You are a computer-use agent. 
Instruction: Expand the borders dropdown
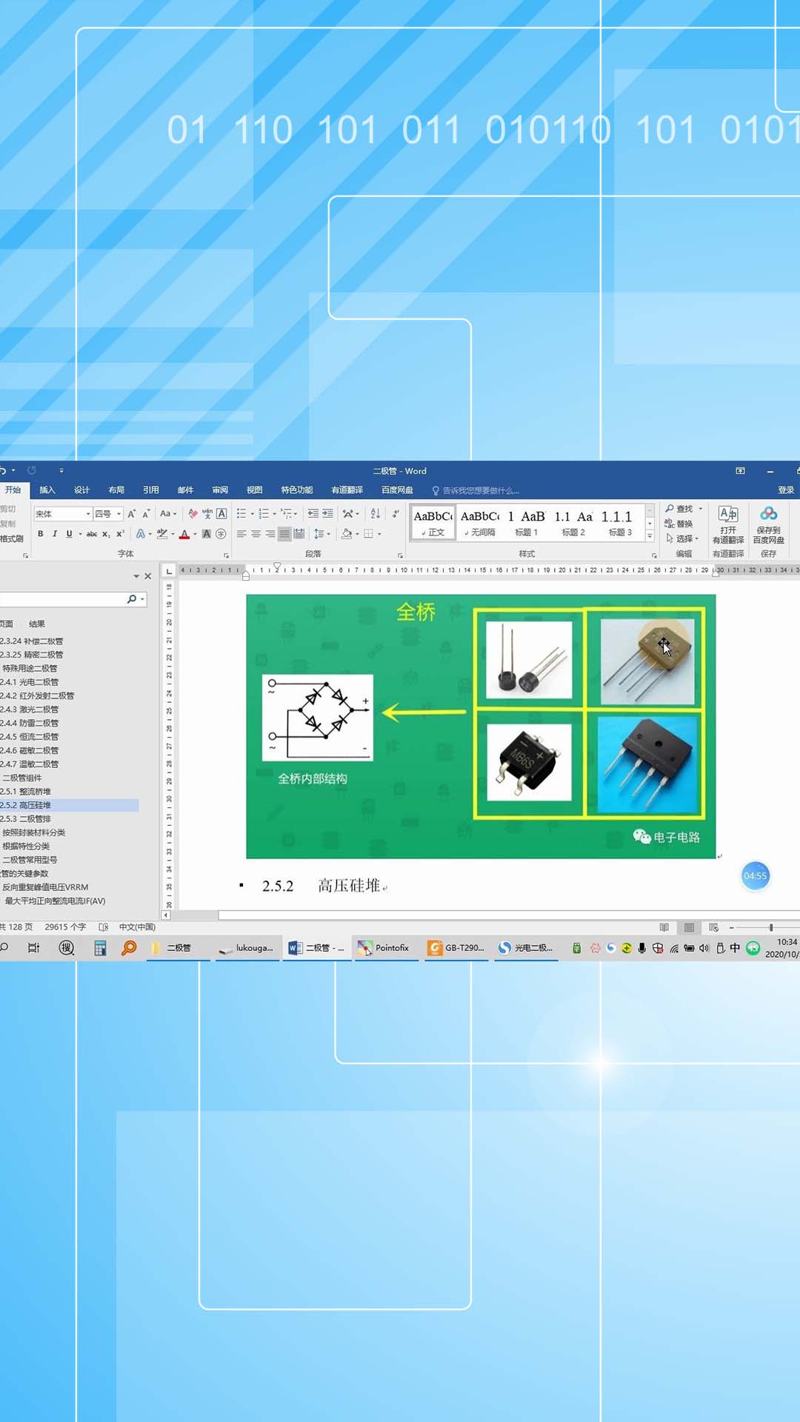[x=379, y=534]
